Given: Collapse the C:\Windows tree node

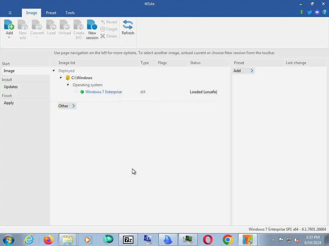Looking at the screenshot, I should 61,78.
